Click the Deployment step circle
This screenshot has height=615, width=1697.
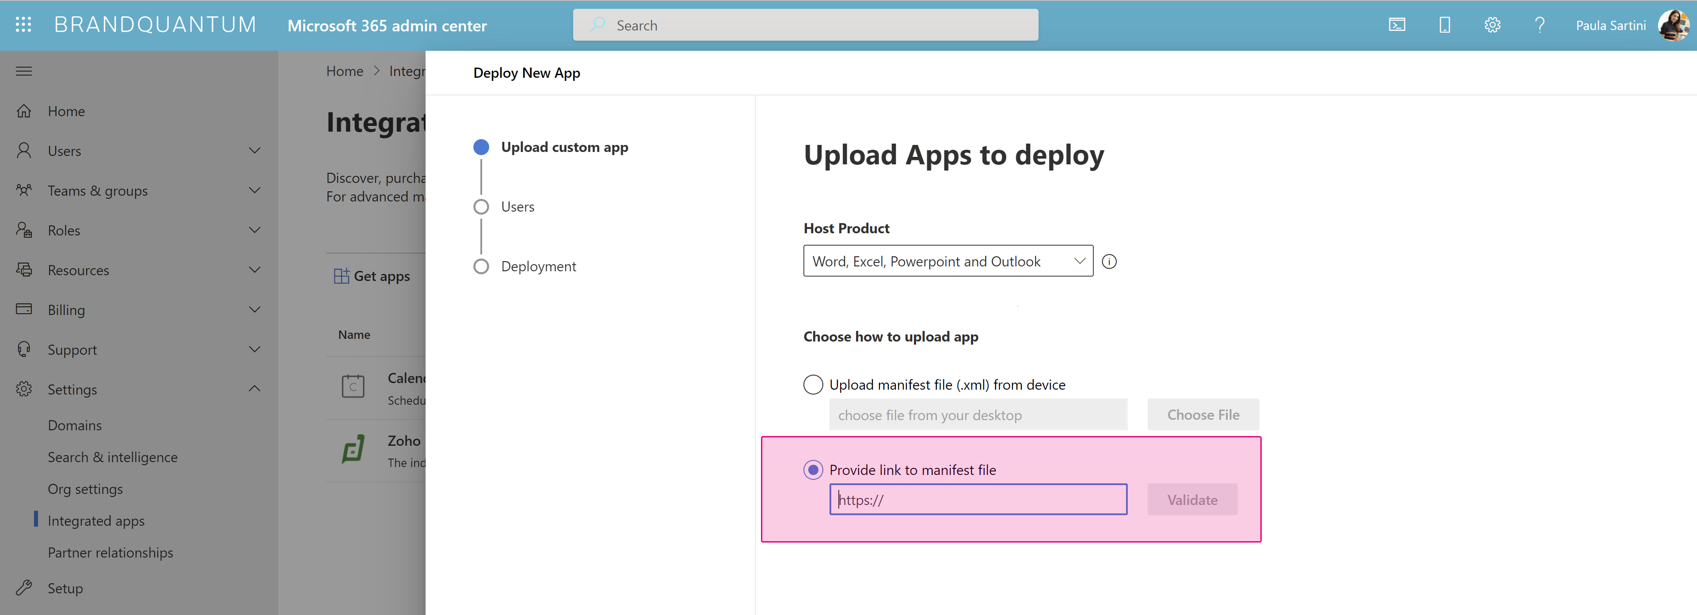click(x=481, y=266)
